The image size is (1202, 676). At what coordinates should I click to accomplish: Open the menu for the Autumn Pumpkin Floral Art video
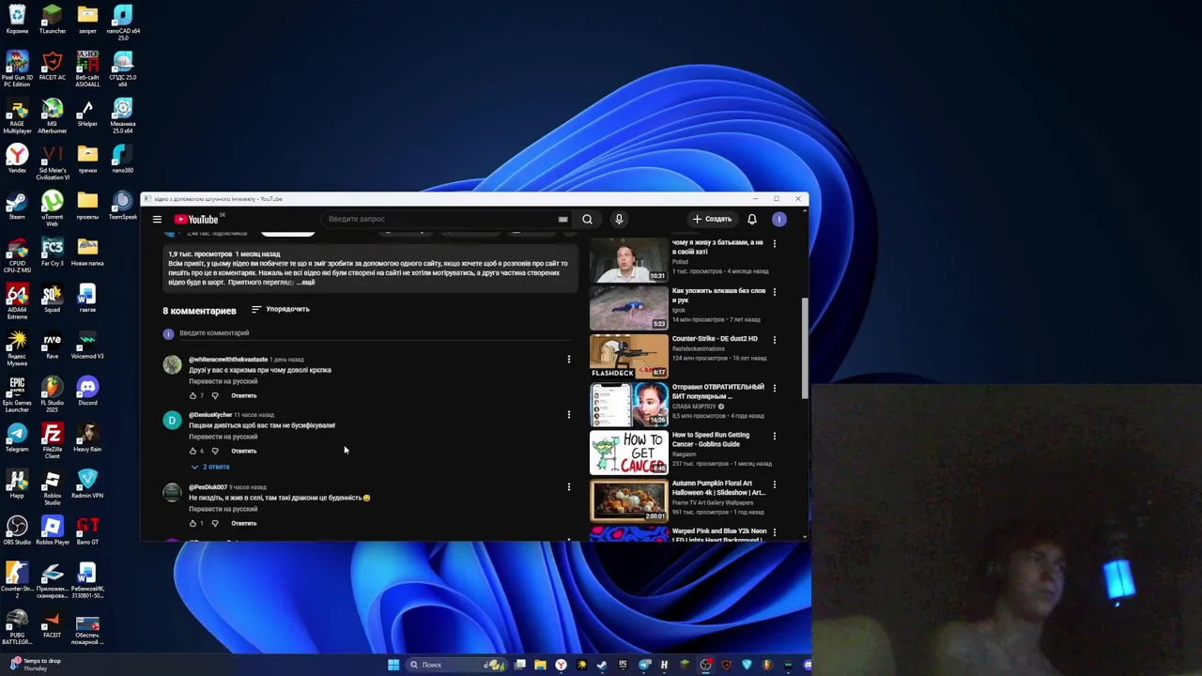pyautogui.click(x=775, y=484)
